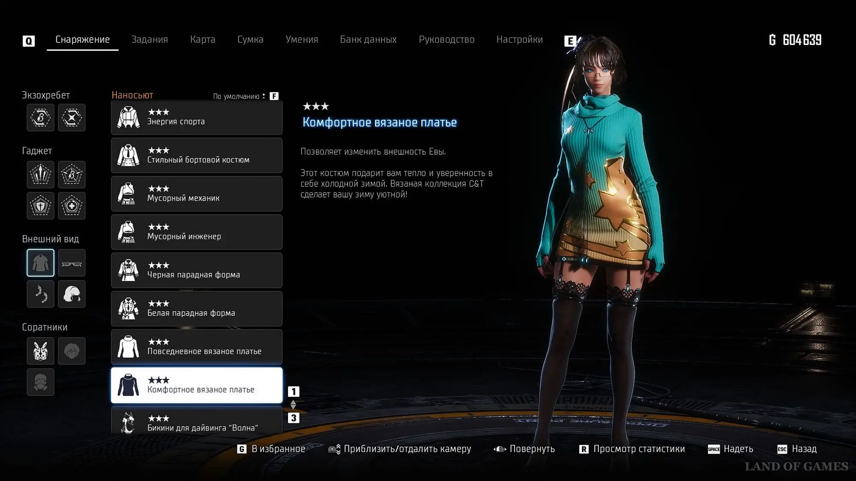856x481 pixels.
Task: Open the Задания tab
Action: (149, 39)
